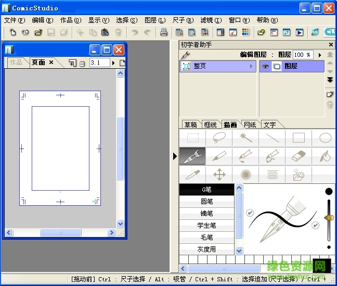Select the eyedropper tool
Image resolution: width=337 pixels, height=286 pixels.
click(192, 174)
